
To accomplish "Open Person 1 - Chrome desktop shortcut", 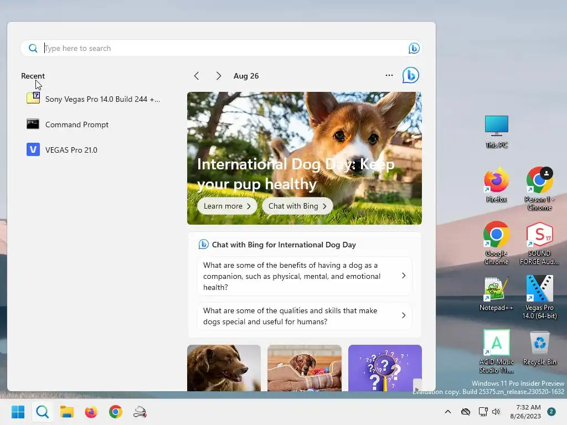I will tap(539, 189).
